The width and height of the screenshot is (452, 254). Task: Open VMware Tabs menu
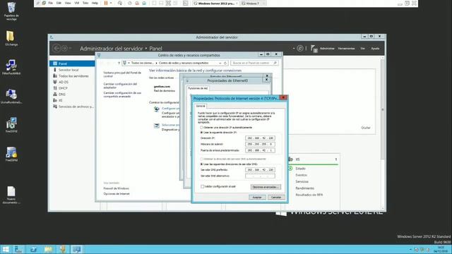(85, 3)
